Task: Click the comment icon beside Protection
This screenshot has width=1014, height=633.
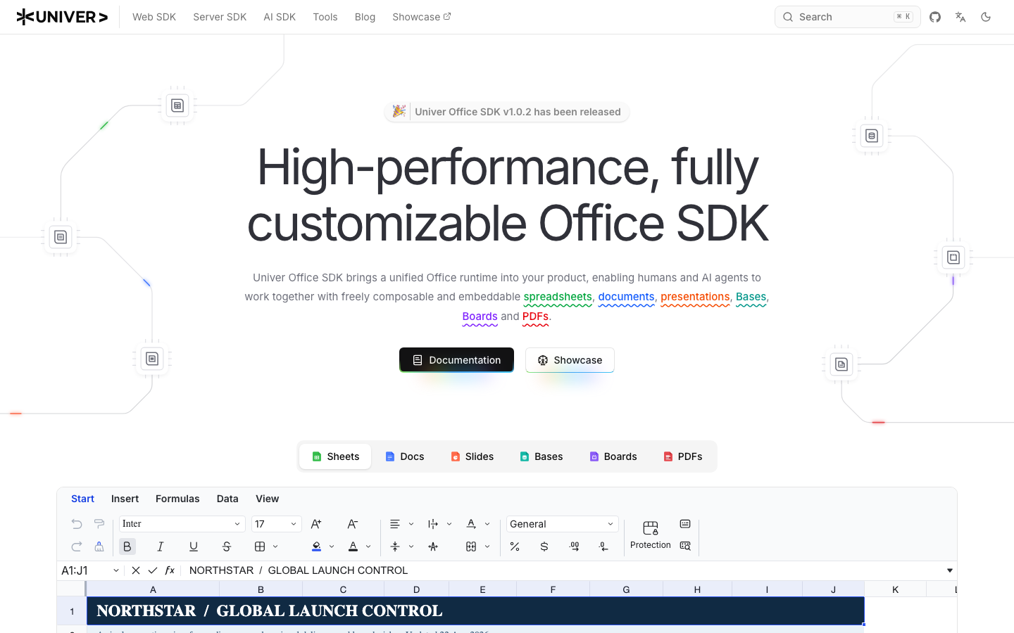Action: 685,524
